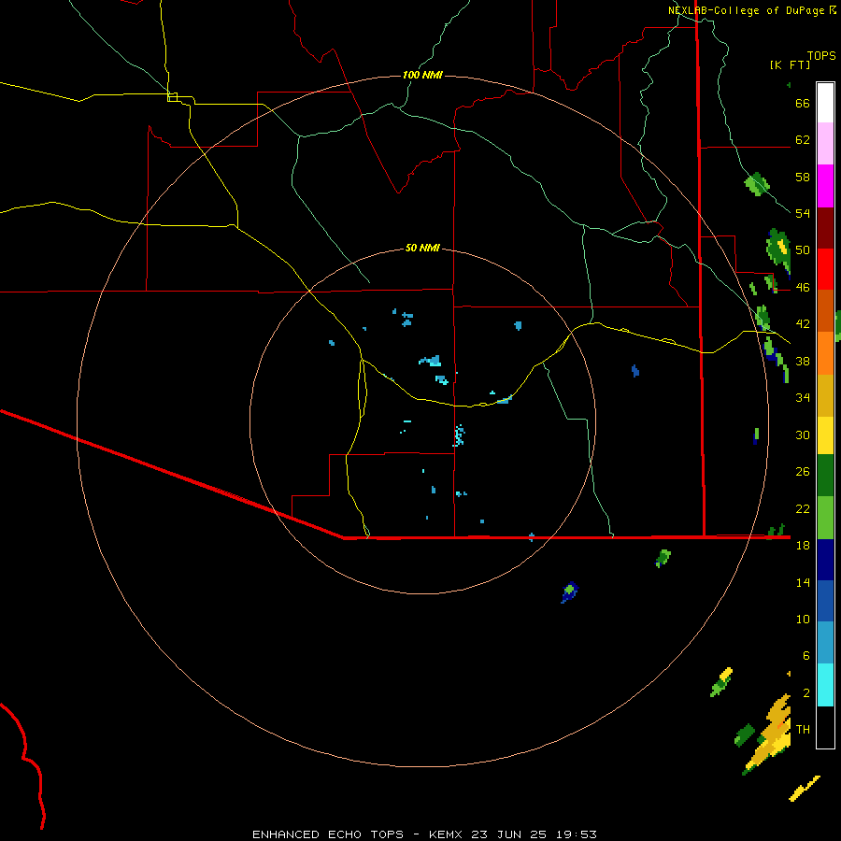Click the "42" legend value
This screenshot has height=841, width=841.
pos(803,324)
